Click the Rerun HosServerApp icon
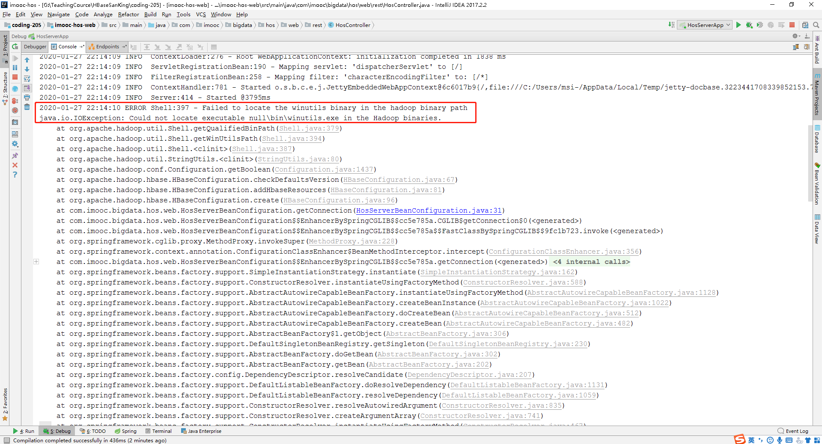Image resolution: width=822 pixels, height=444 pixels. [15, 47]
